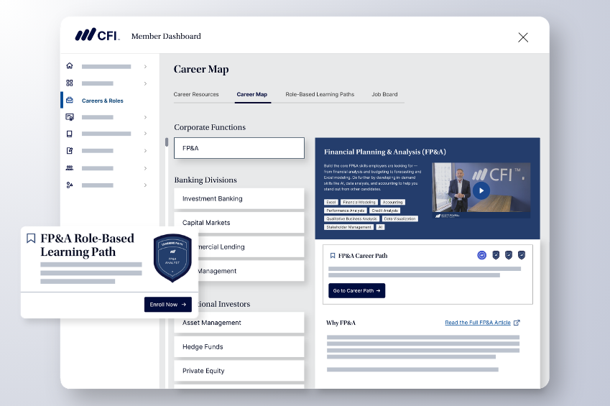Select the Career Map tab
Screen dimensions: 610x406
coord(251,94)
